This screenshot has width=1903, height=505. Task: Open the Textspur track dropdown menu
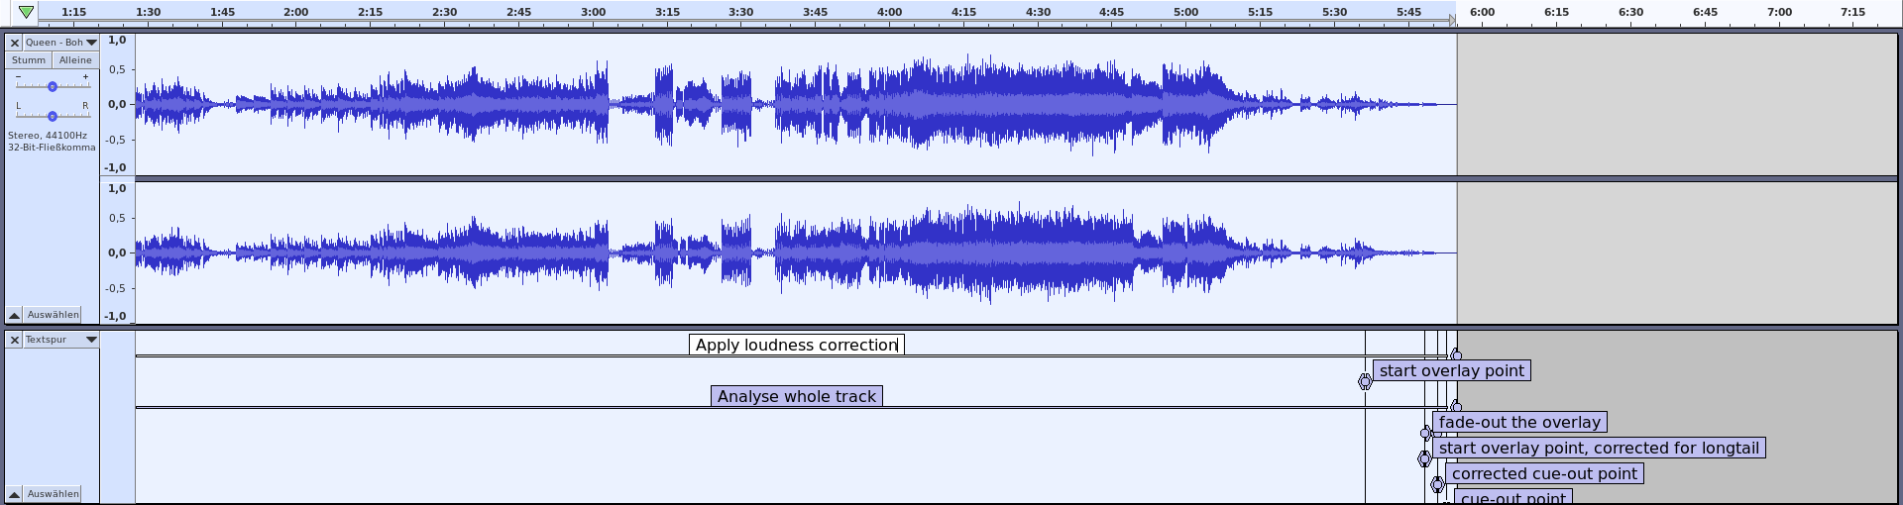pos(91,340)
